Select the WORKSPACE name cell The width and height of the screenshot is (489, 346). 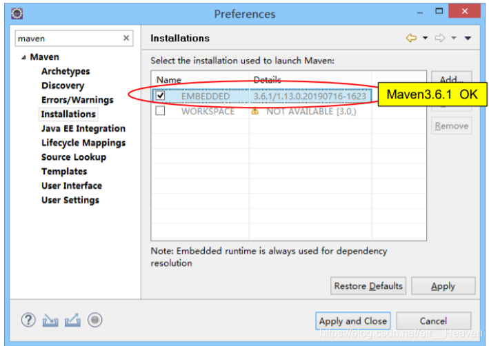(x=208, y=111)
